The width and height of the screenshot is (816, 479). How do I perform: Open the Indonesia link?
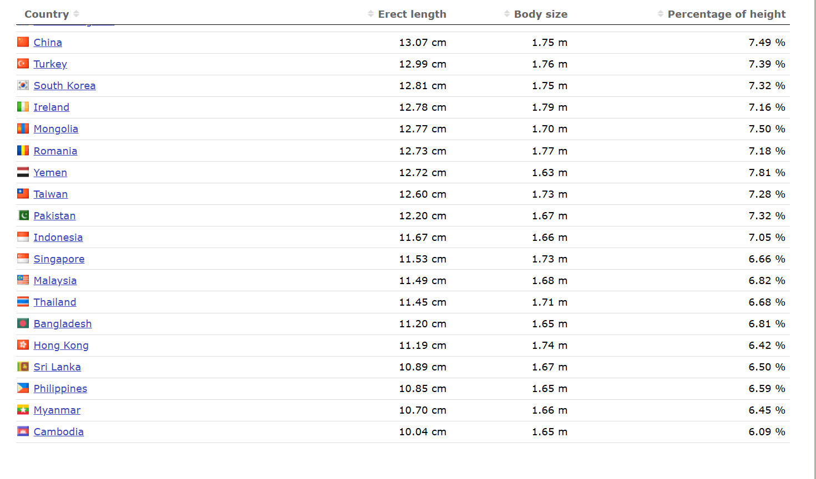(58, 238)
